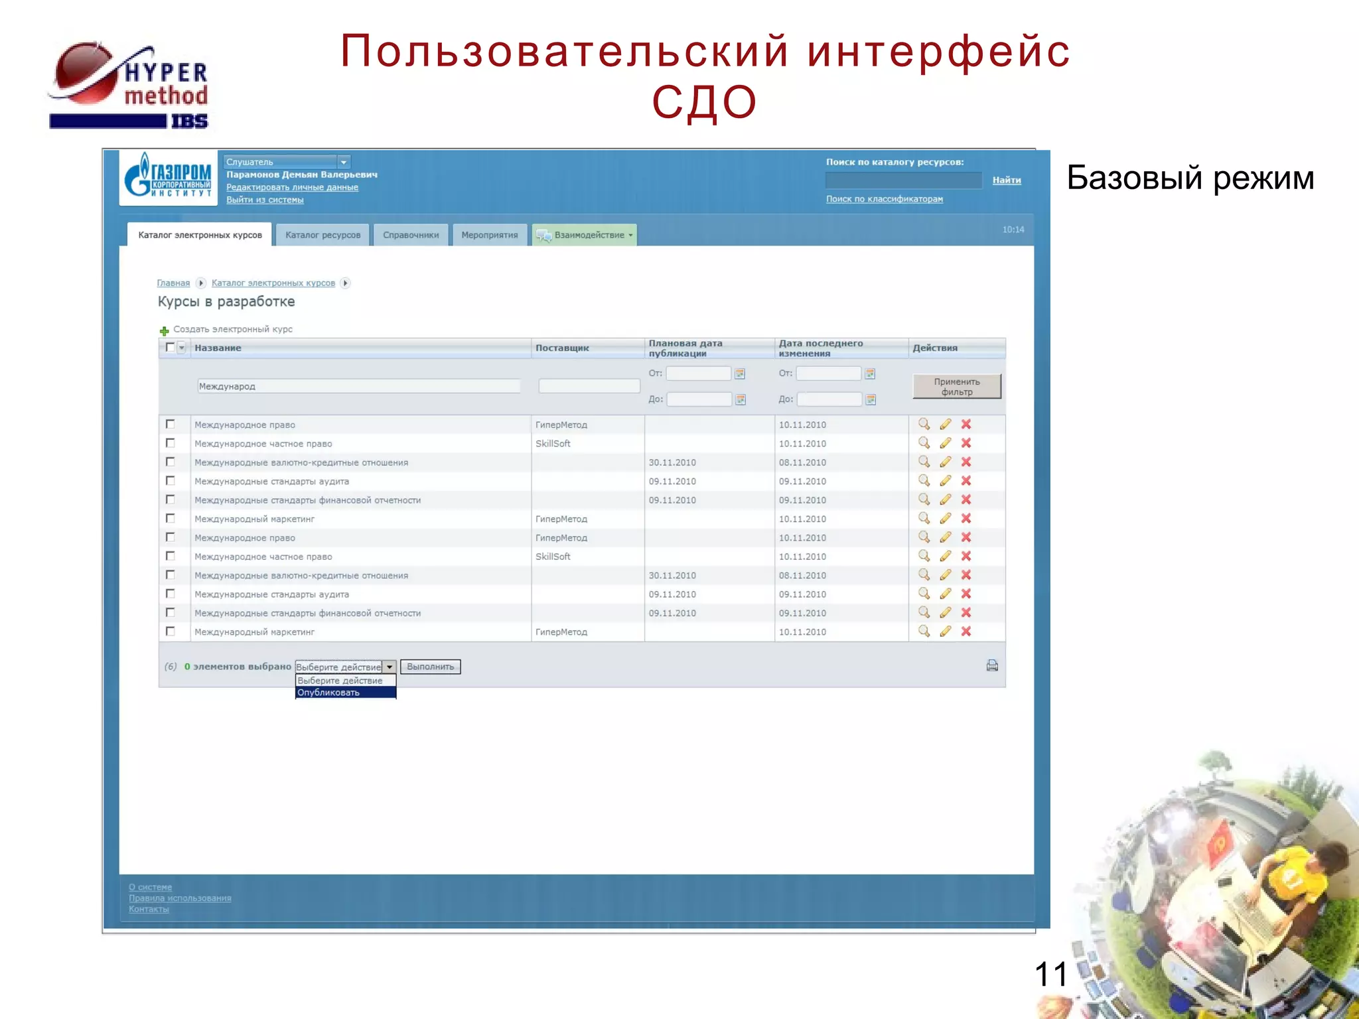Click 'Выйти из системы' to log out
Viewport: 1359px width, 1019px height.
pyautogui.click(x=265, y=200)
